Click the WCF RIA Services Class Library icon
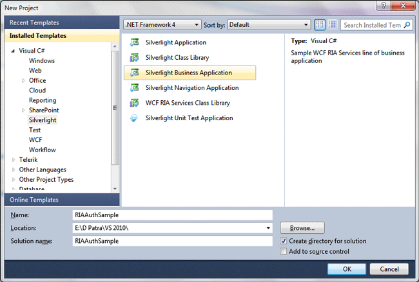 pos(134,103)
